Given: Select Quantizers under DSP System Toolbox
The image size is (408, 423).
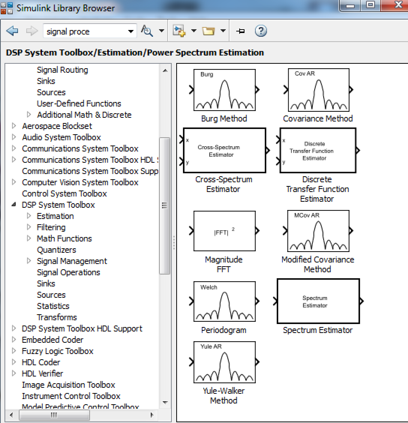Looking at the screenshot, I should tap(56, 250).
